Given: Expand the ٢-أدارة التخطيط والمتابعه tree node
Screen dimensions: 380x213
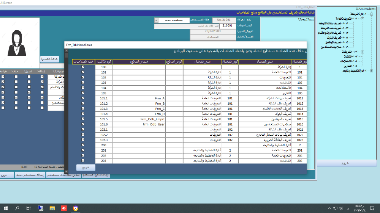Looking at the screenshot, I should [x=371, y=71].
